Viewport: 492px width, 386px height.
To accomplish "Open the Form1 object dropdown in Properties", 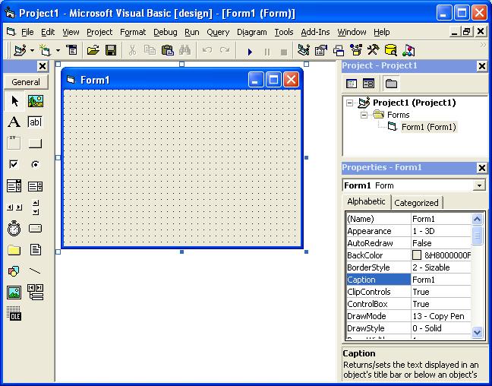I will tap(479, 185).
